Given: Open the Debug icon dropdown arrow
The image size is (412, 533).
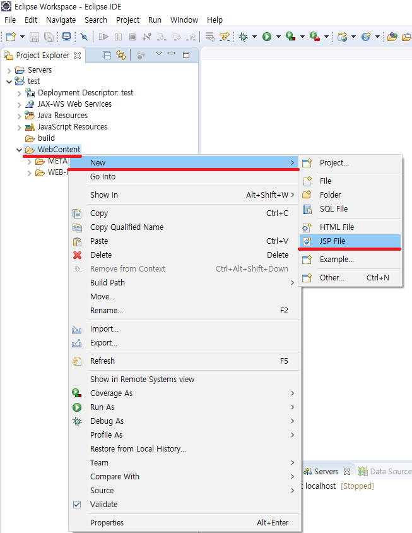Looking at the screenshot, I should 254,37.
